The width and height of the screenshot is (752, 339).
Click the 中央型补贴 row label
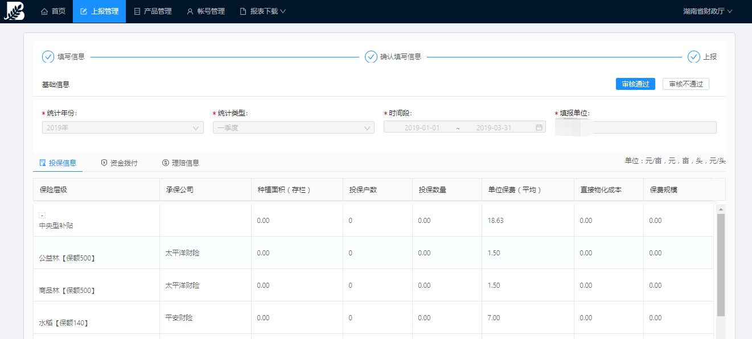click(56, 226)
